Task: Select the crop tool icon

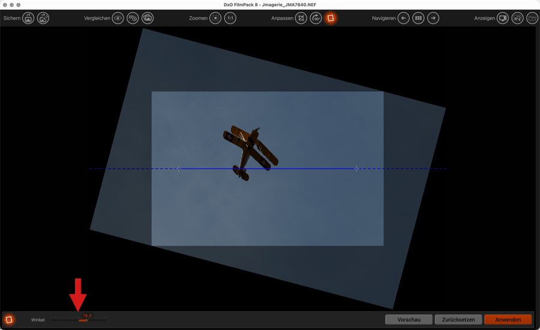Action: pos(301,19)
